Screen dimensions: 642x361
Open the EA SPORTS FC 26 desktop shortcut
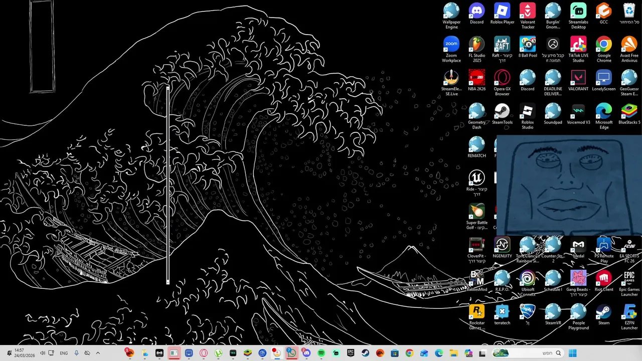click(629, 250)
